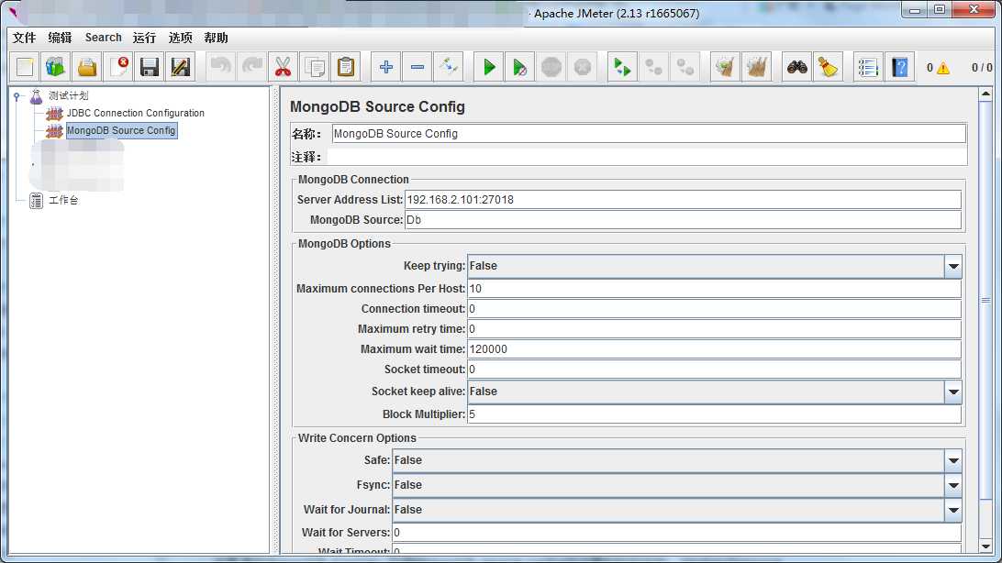The width and height of the screenshot is (1002, 563).
Task: Click the Redo arrow icon
Action: tap(251, 67)
